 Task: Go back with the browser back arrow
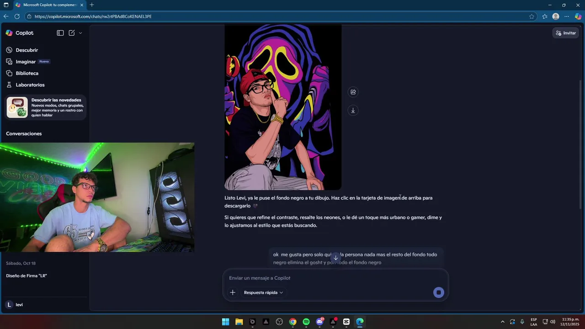click(6, 16)
